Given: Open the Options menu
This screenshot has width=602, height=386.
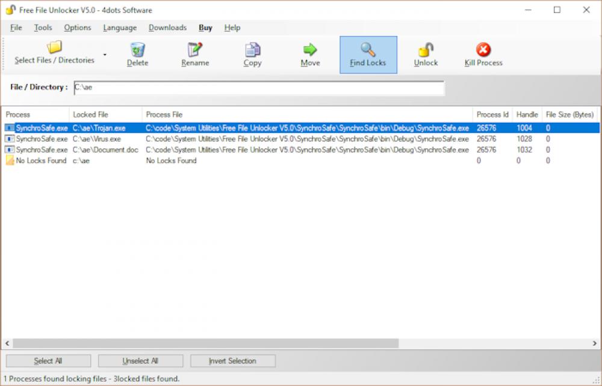Looking at the screenshot, I should [76, 28].
